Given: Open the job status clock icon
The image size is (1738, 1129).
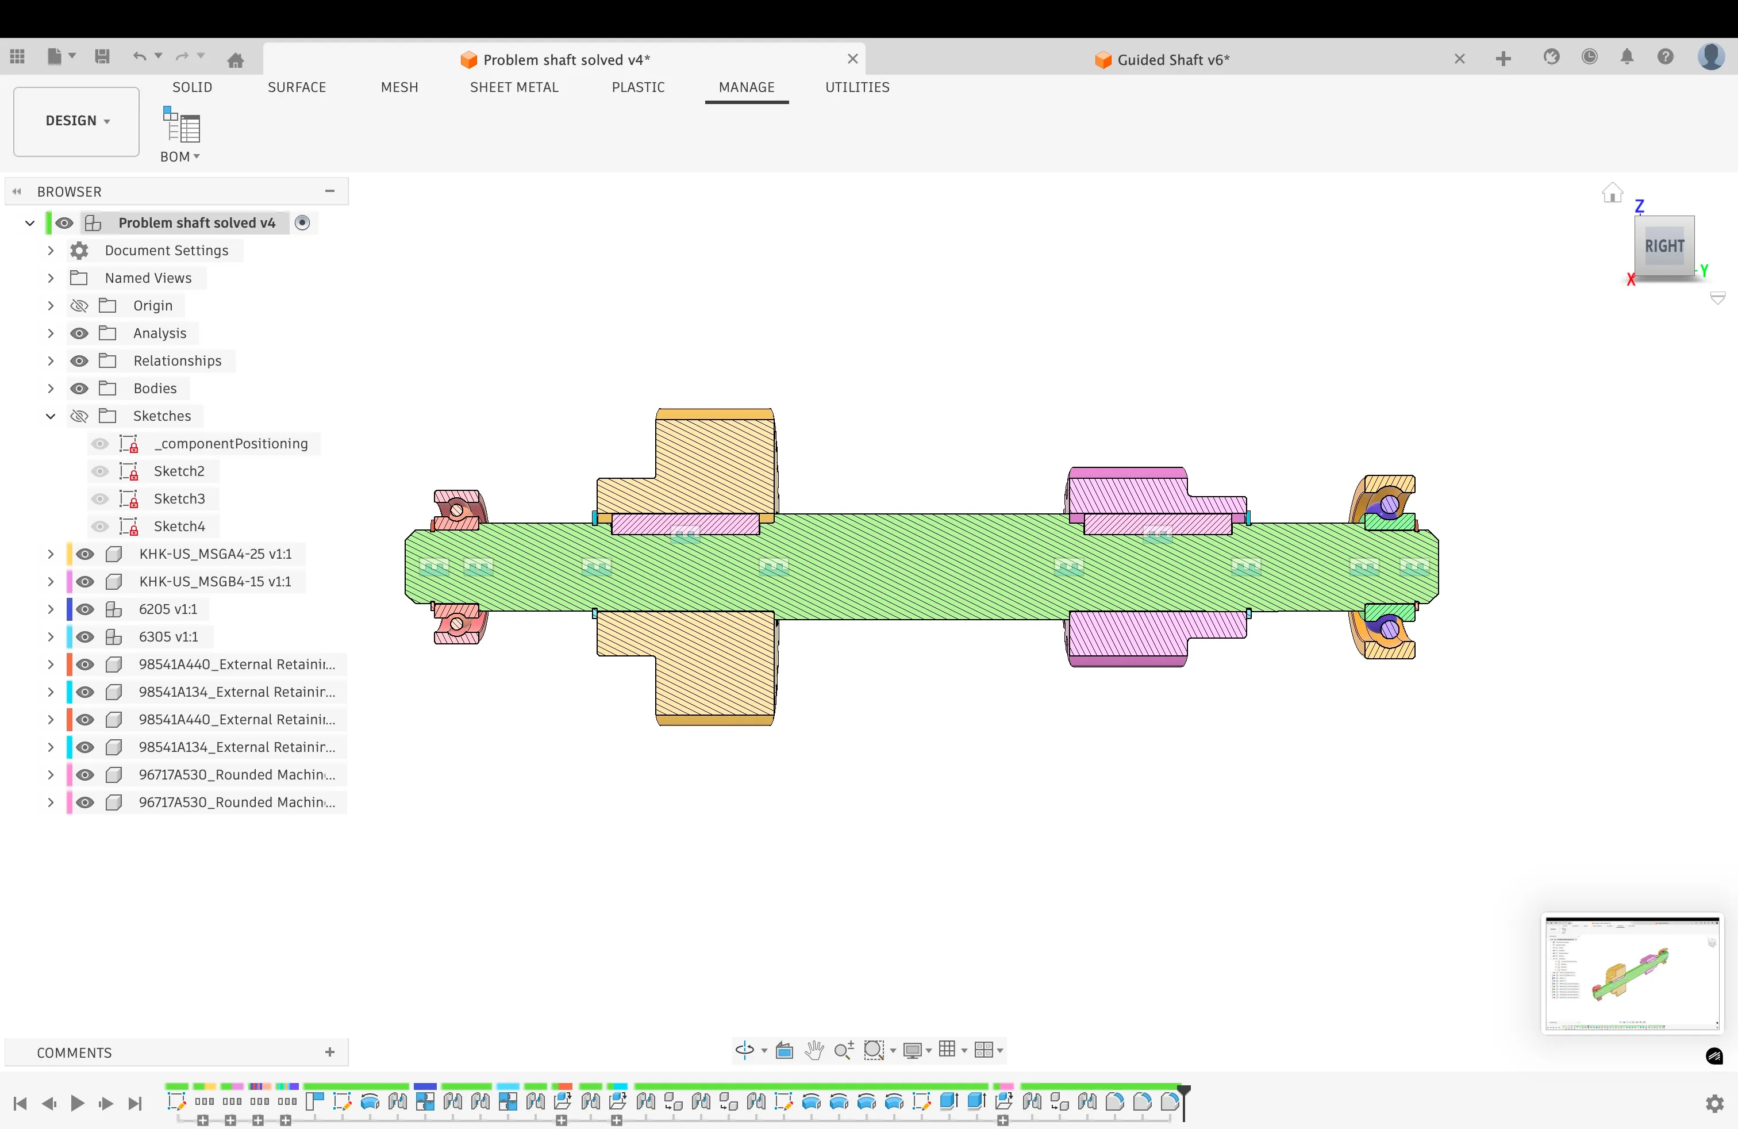Looking at the screenshot, I should 1589,57.
